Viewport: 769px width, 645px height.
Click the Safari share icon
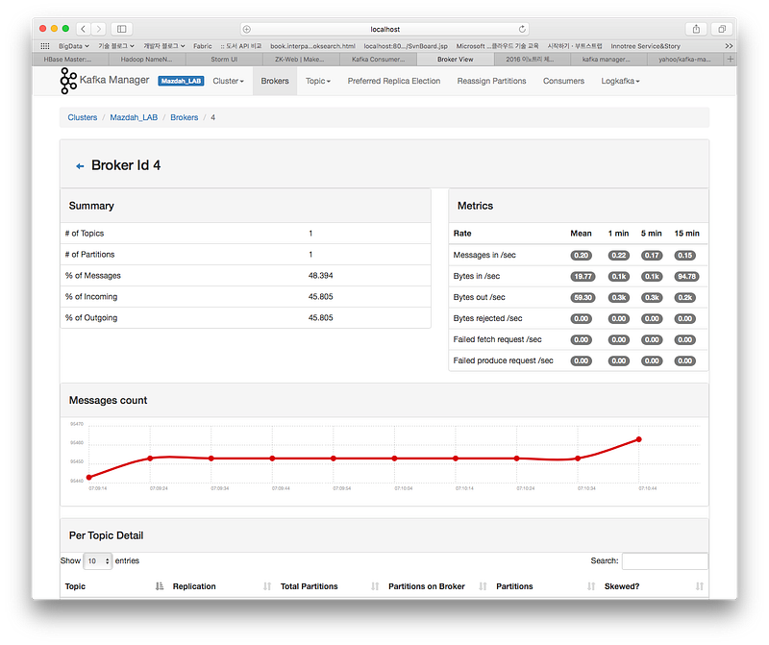pyautogui.click(x=696, y=29)
